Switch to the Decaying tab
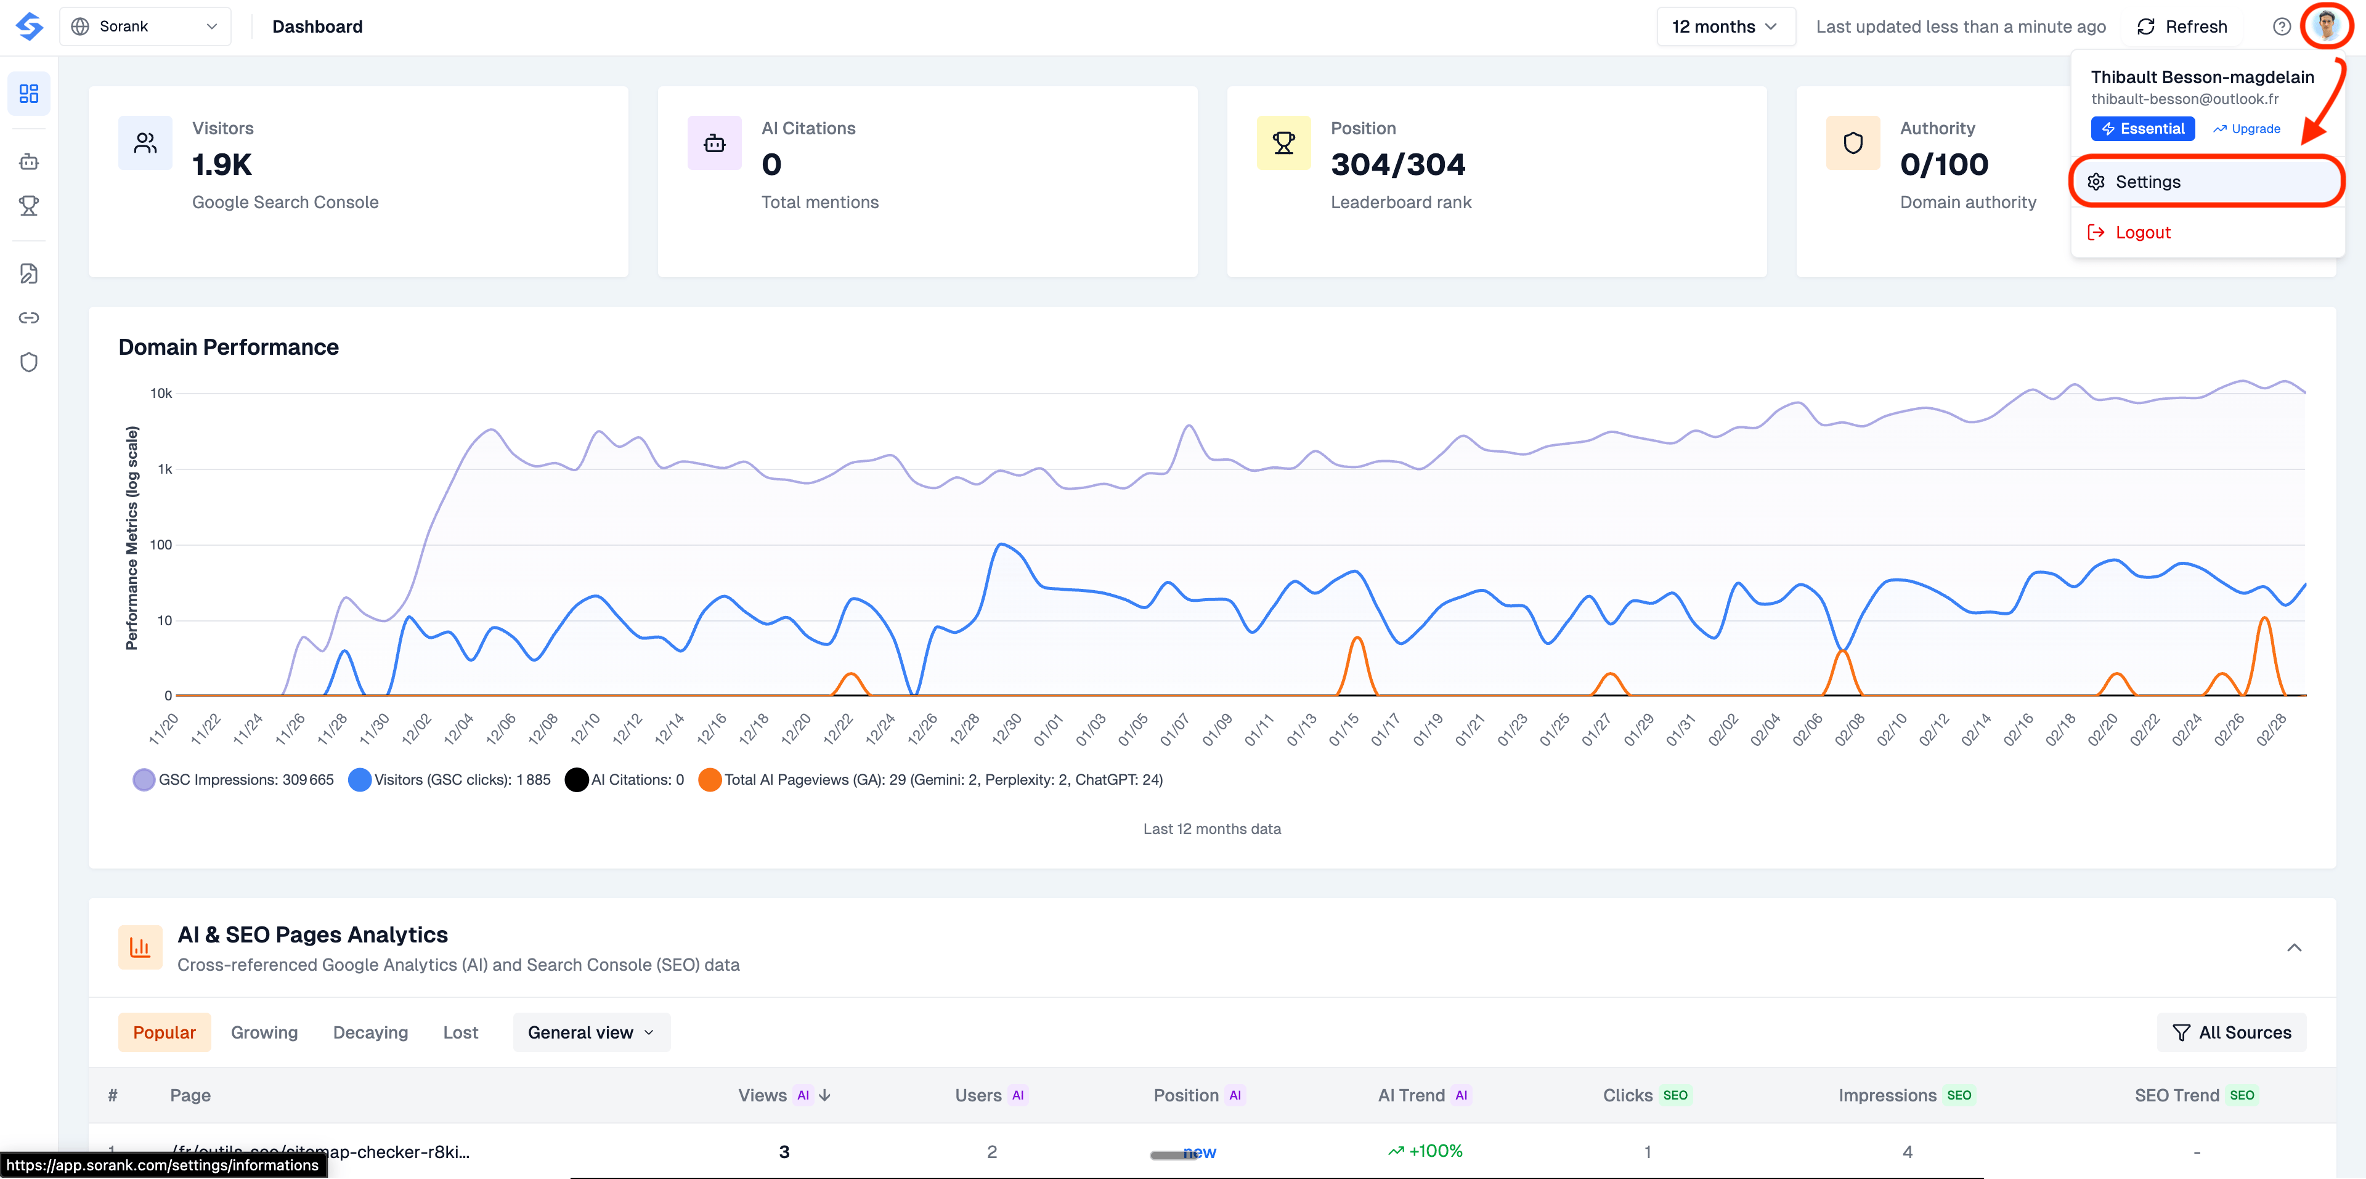This screenshot has height=1179, width=2366. (370, 1033)
